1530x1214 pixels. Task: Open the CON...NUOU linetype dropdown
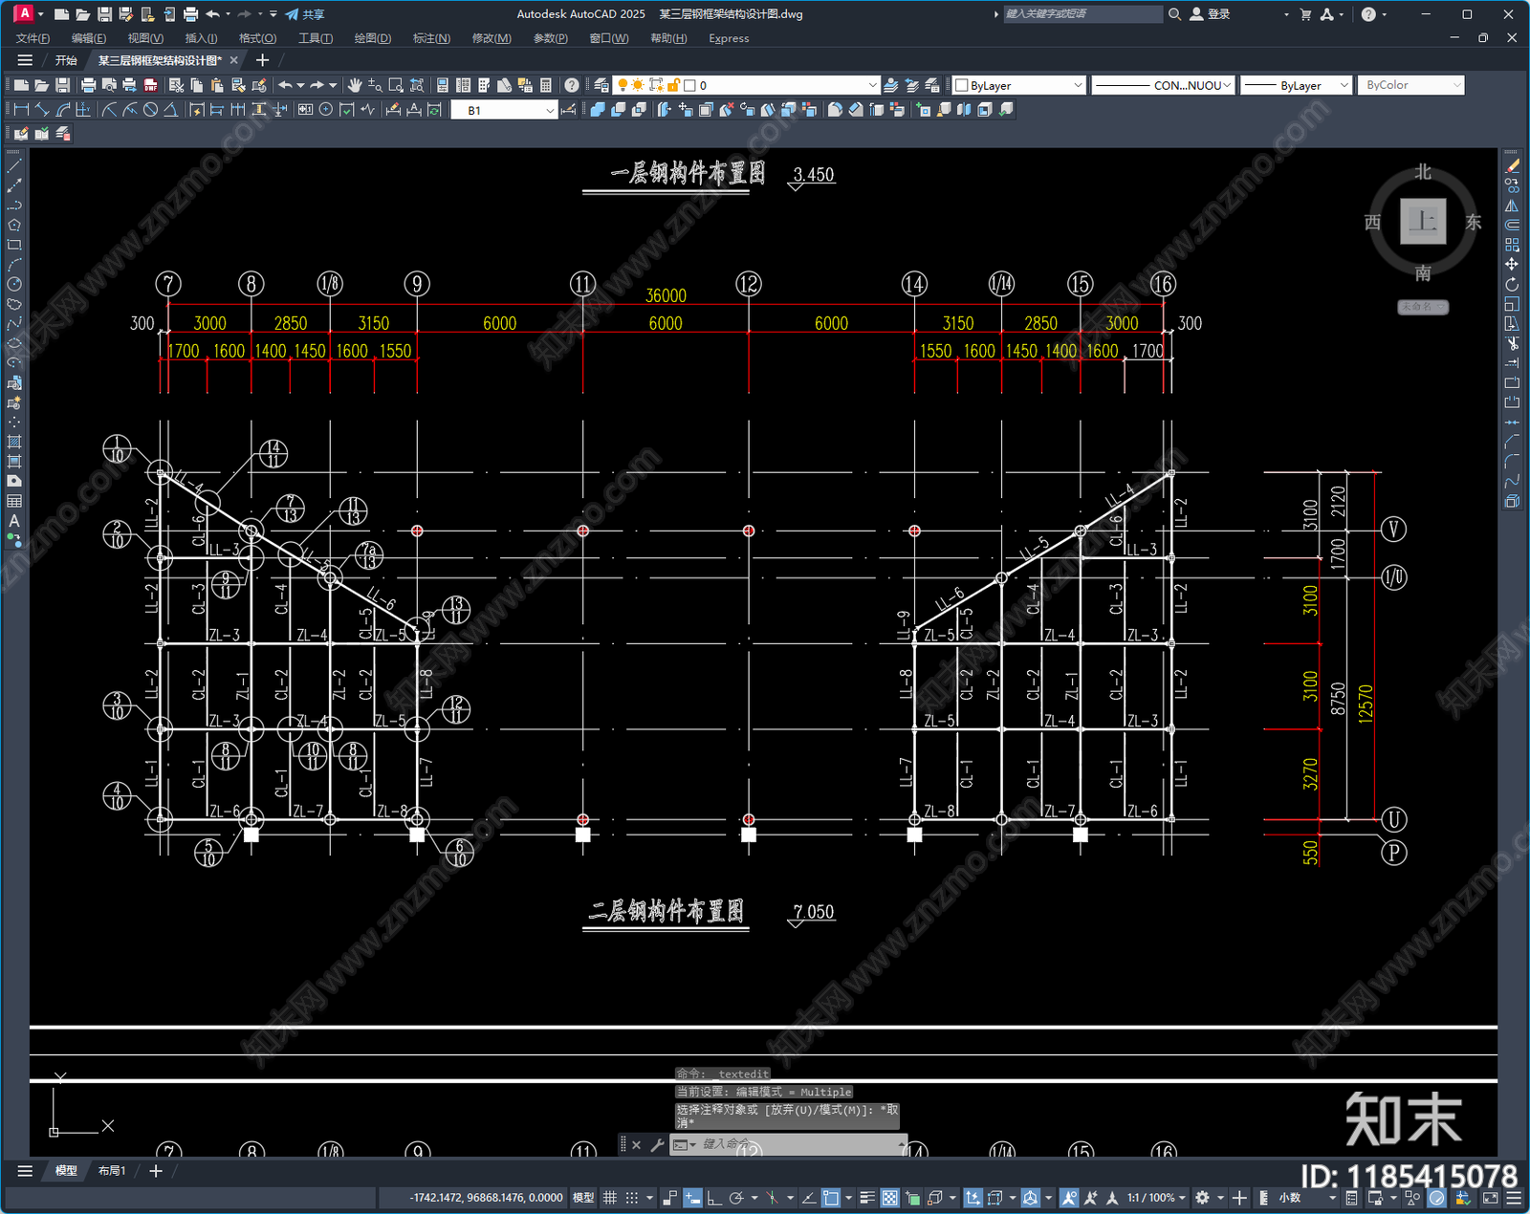1164,85
